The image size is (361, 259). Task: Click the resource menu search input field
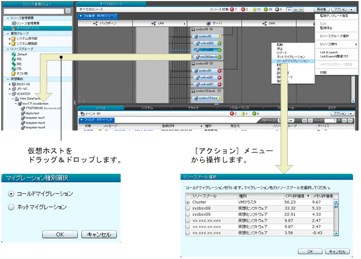pos(34,11)
